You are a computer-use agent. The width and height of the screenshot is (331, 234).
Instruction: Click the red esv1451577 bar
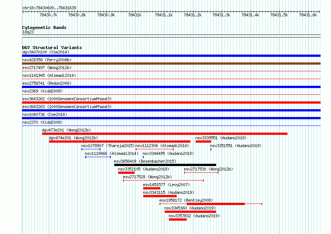(152, 188)
